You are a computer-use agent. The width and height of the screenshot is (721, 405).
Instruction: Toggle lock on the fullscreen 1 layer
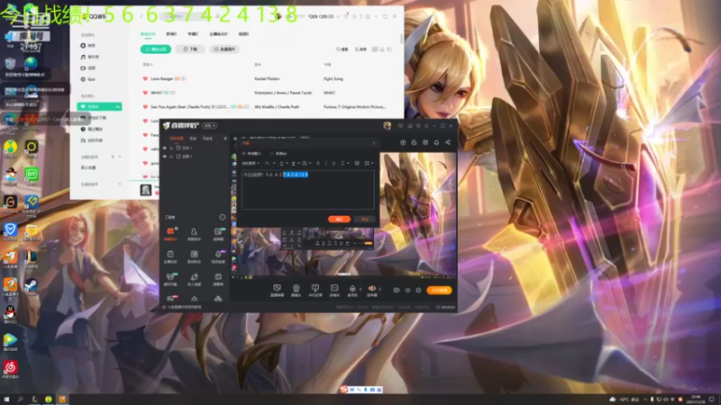(171, 157)
